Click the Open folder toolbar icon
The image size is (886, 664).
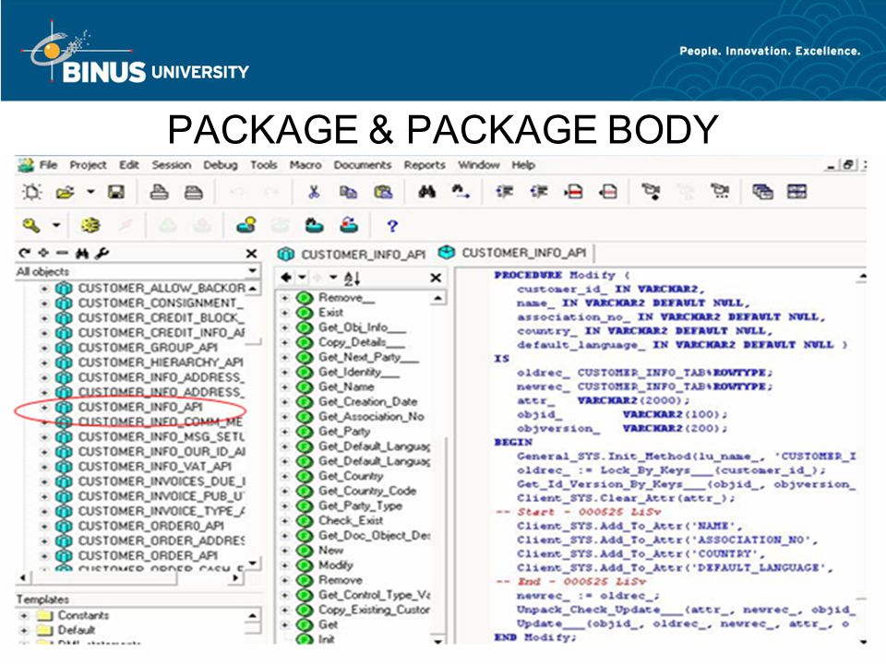65,192
